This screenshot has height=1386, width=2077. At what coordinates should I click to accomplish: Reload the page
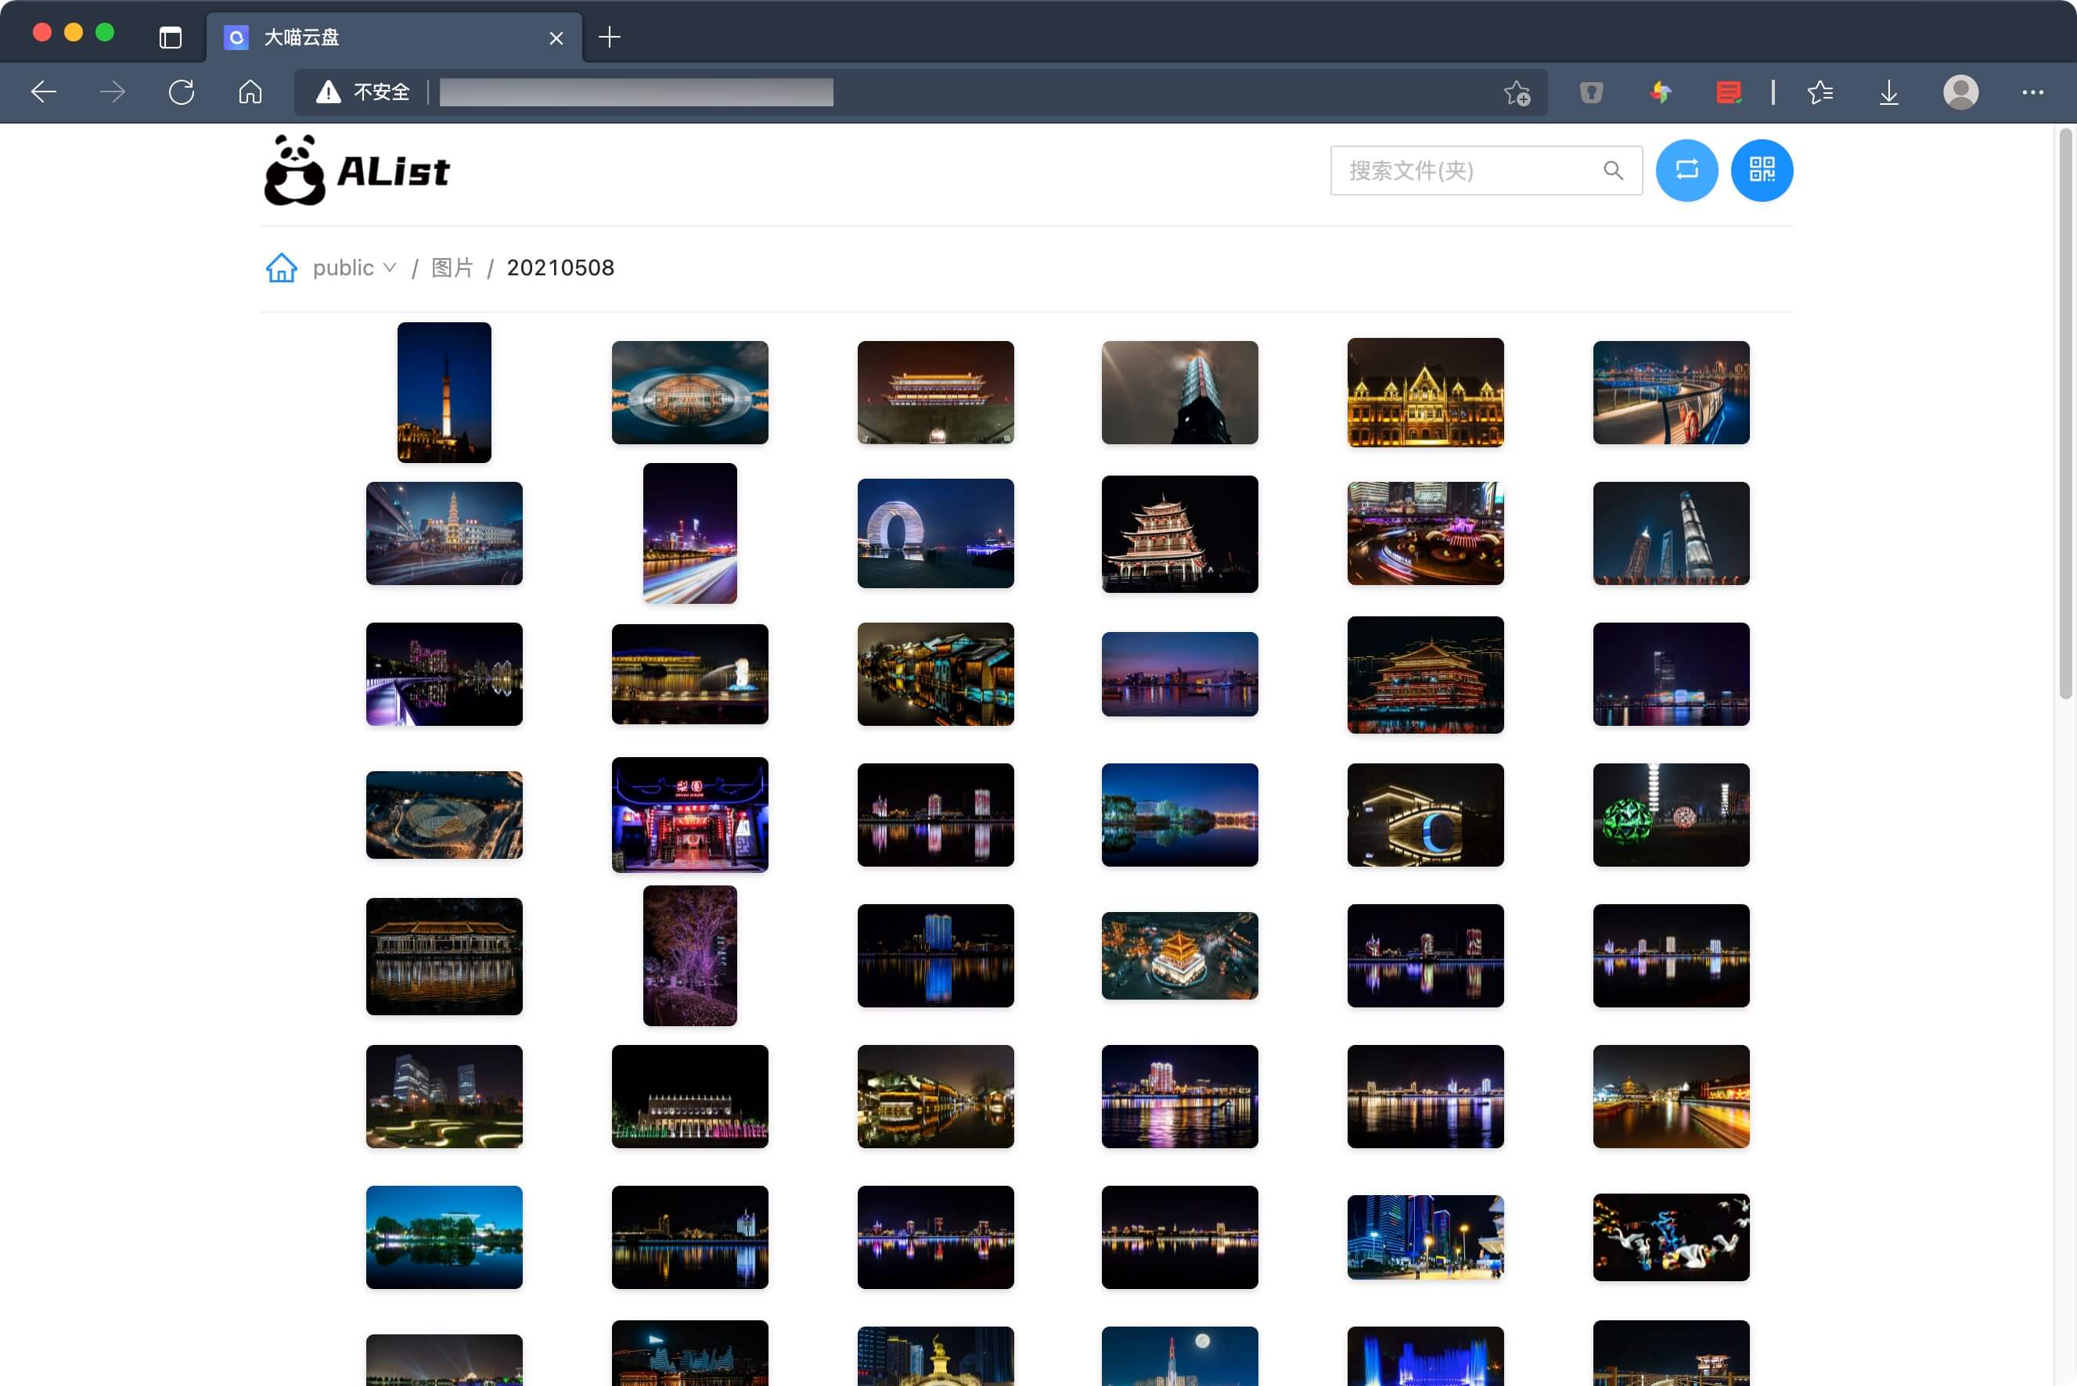tap(182, 91)
